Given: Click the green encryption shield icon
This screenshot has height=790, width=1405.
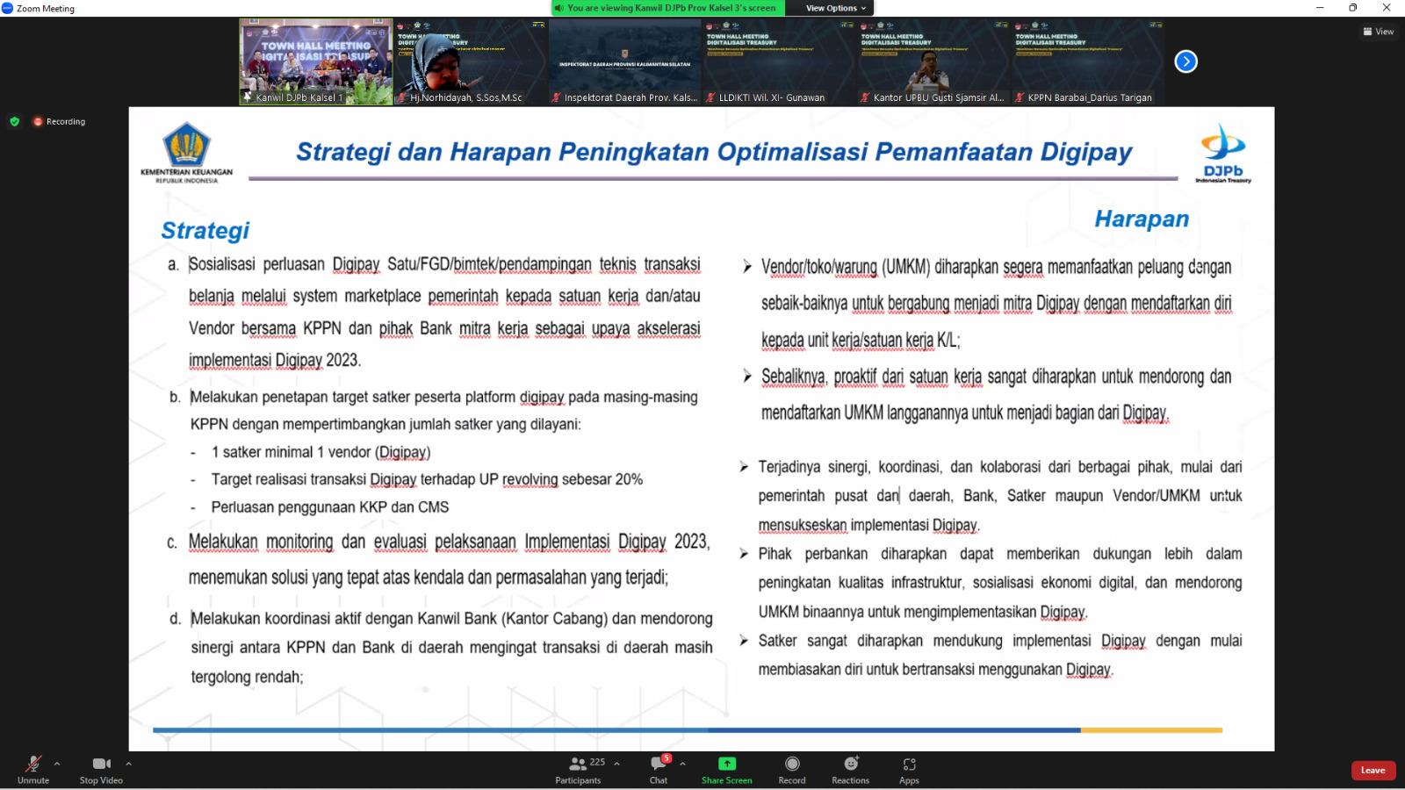Looking at the screenshot, I should tap(15, 122).
